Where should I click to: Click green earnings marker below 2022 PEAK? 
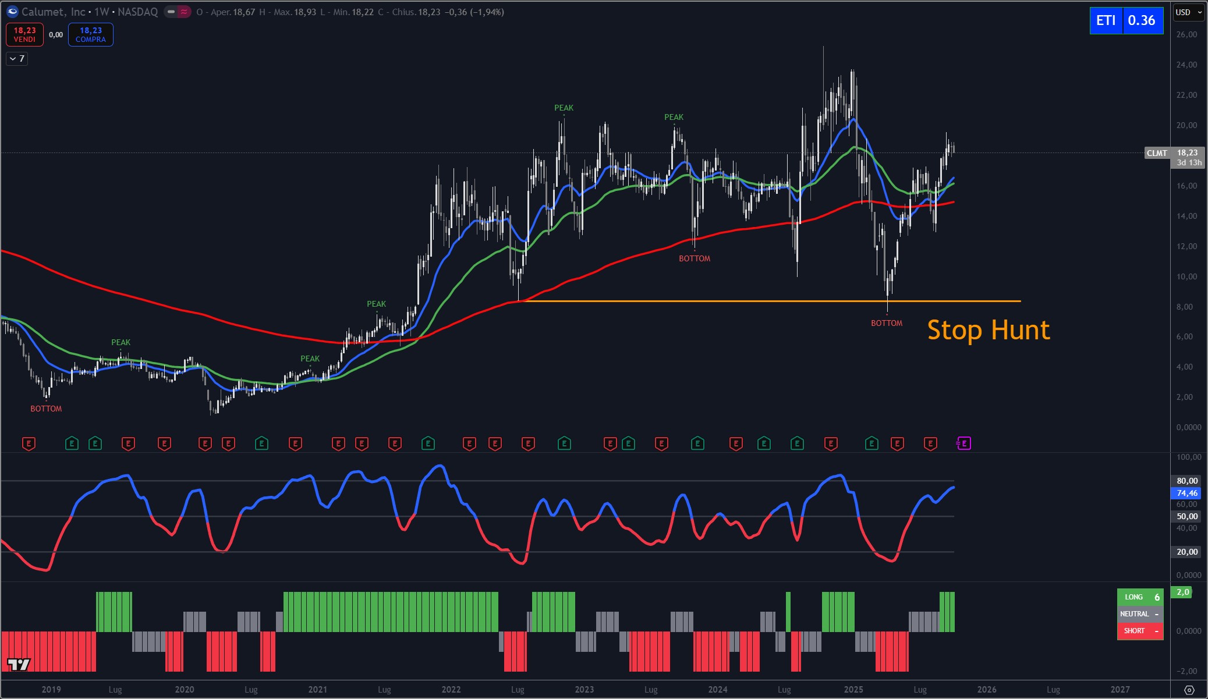point(564,443)
